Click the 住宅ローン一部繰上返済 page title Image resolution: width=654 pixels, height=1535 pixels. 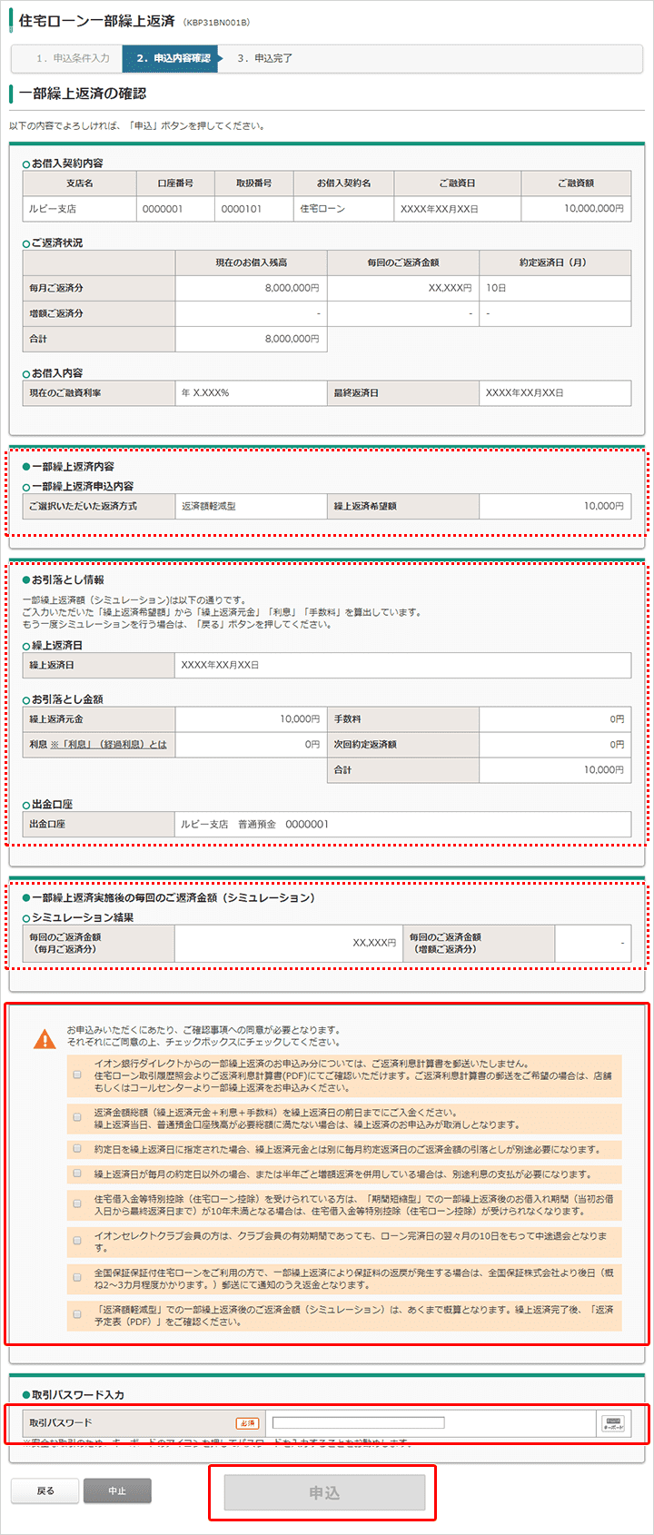tap(96, 20)
